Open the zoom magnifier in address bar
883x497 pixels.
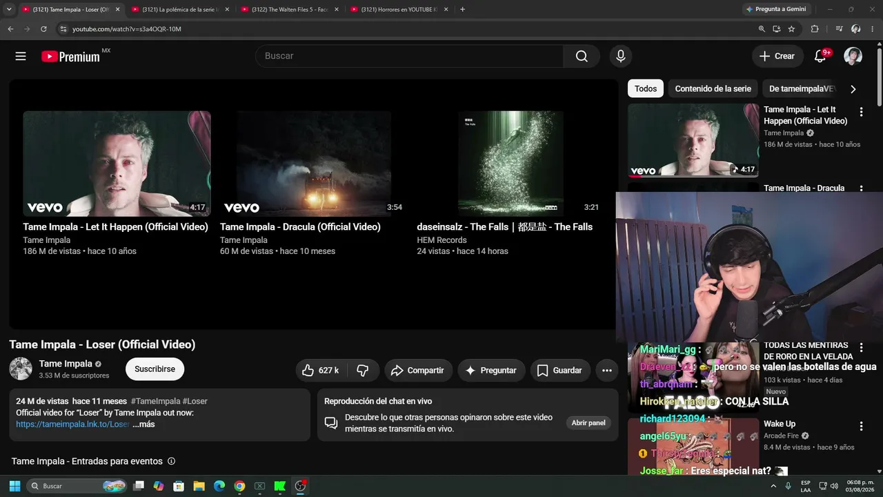[x=762, y=29]
